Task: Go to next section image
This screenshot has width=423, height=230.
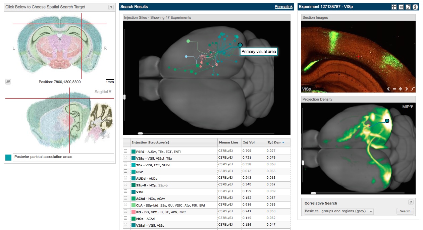Action: tap(406, 89)
